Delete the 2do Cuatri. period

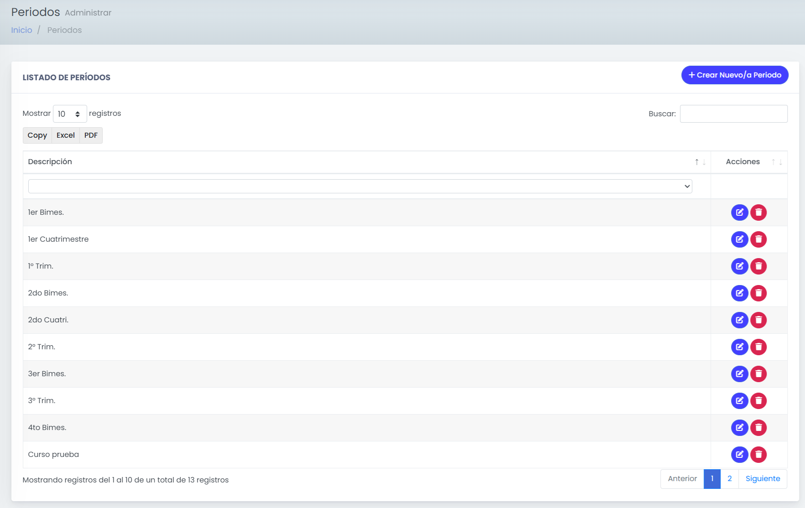click(758, 320)
